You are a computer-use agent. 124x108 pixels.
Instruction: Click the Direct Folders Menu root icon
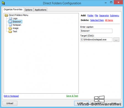pyautogui.click(x=6, y=15)
